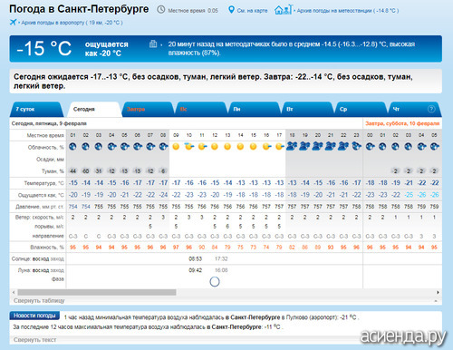Click the cloudy icon for hour 22
453x350 pixels.
coord(343,146)
